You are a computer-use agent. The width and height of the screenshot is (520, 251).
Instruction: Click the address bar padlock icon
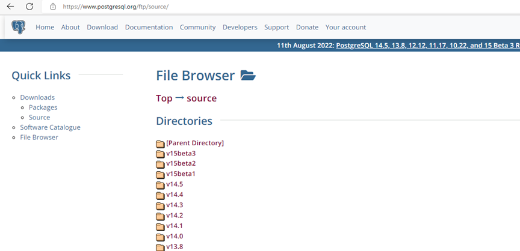coord(52,6)
